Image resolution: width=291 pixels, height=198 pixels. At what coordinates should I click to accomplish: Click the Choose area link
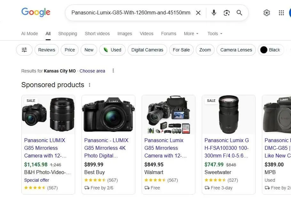point(92,71)
